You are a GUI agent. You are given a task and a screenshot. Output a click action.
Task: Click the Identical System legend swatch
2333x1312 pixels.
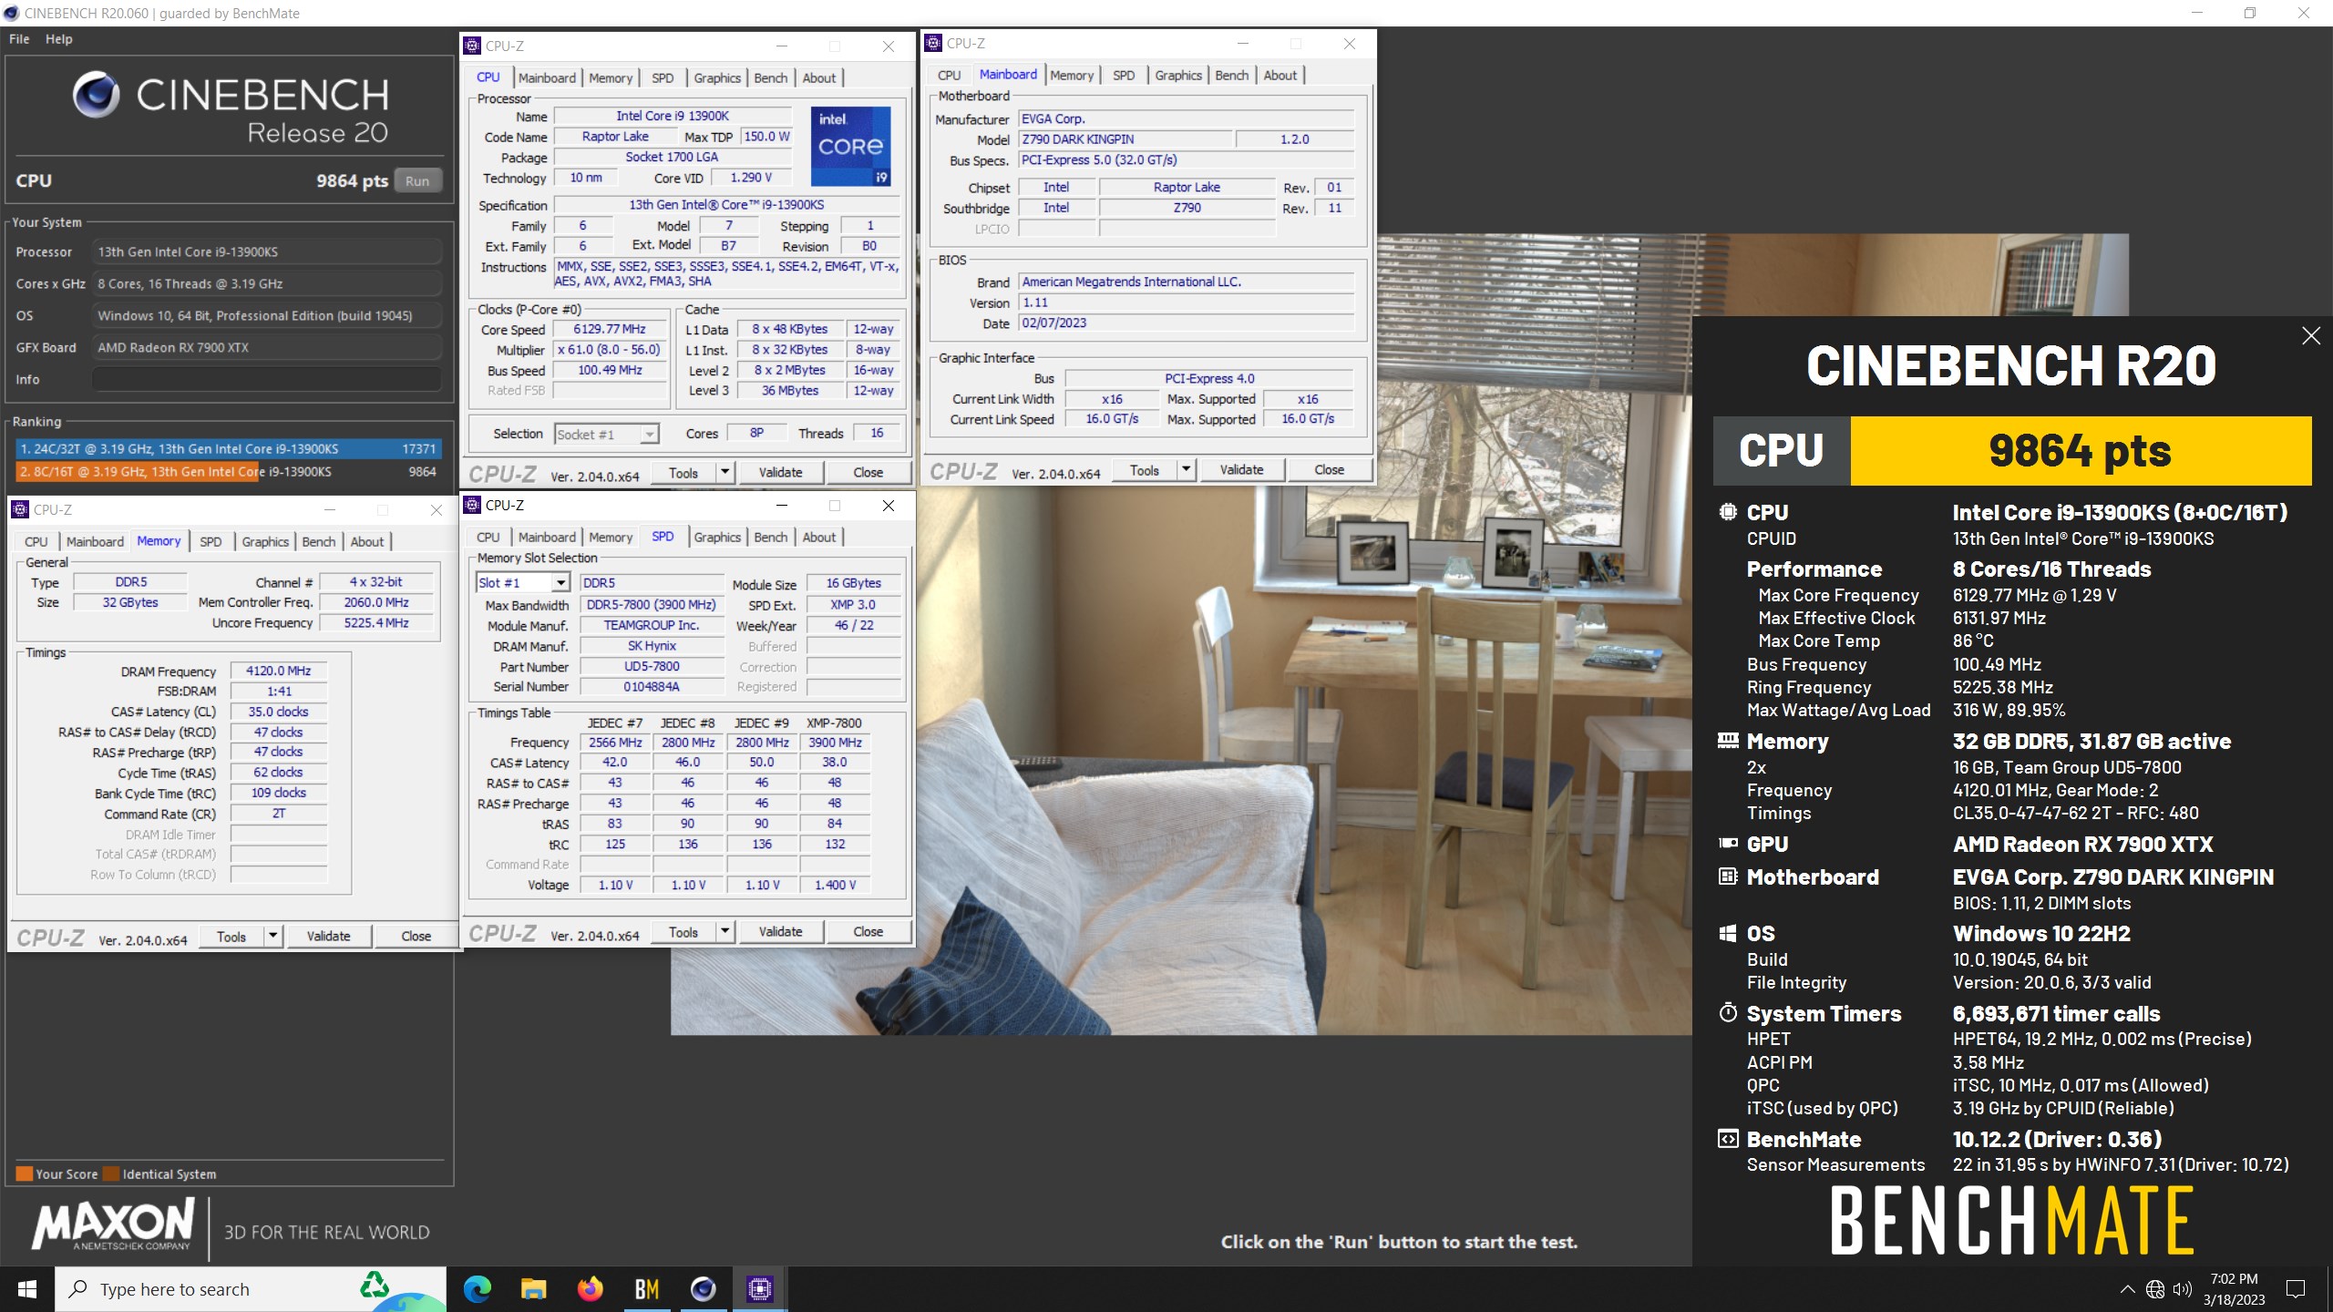click(x=111, y=1174)
